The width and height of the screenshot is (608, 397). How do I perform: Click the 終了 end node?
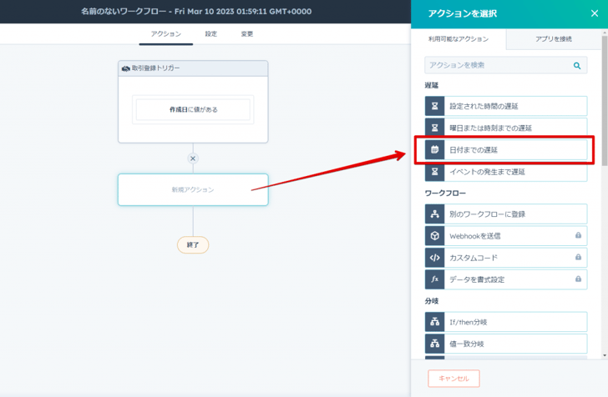[193, 244]
